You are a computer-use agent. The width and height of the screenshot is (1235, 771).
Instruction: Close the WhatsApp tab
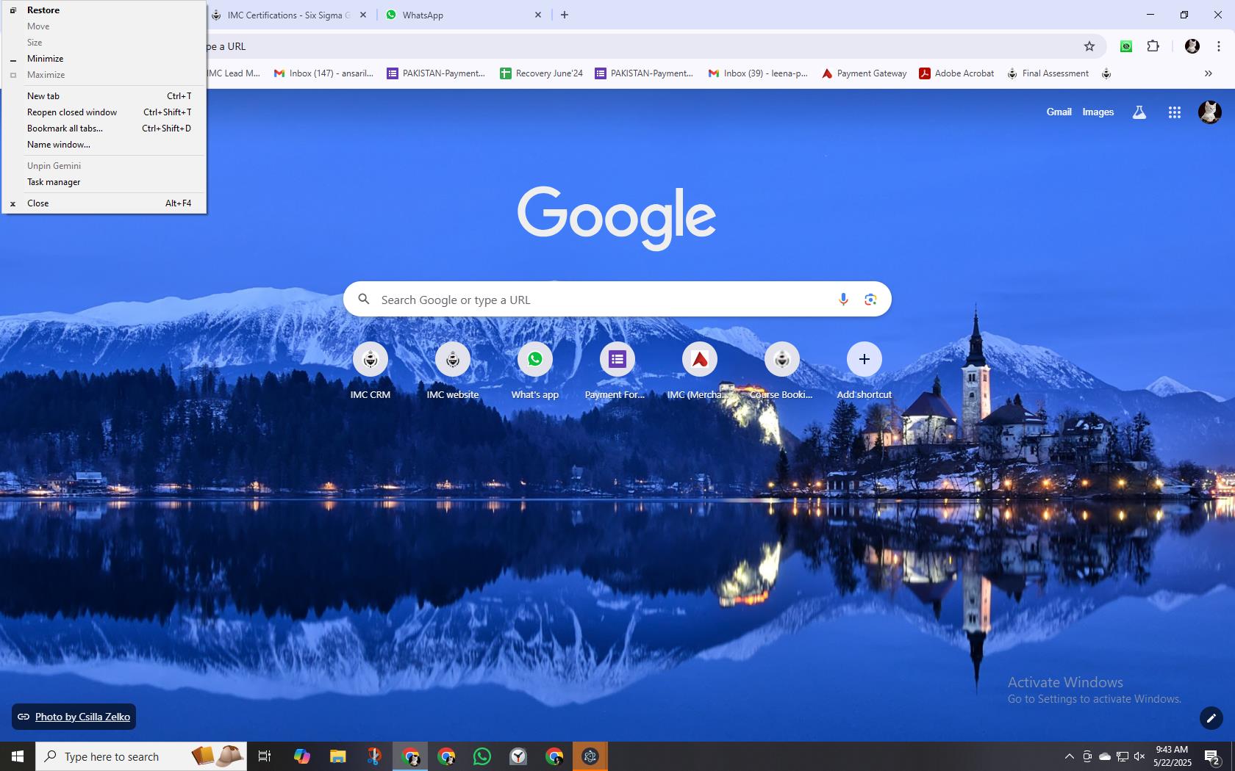pos(538,15)
